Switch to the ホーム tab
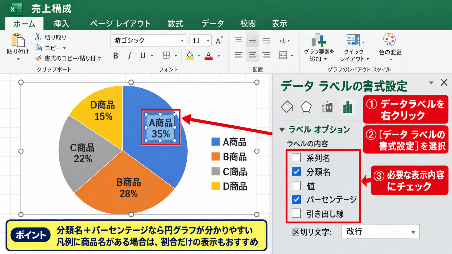 pos(24,24)
